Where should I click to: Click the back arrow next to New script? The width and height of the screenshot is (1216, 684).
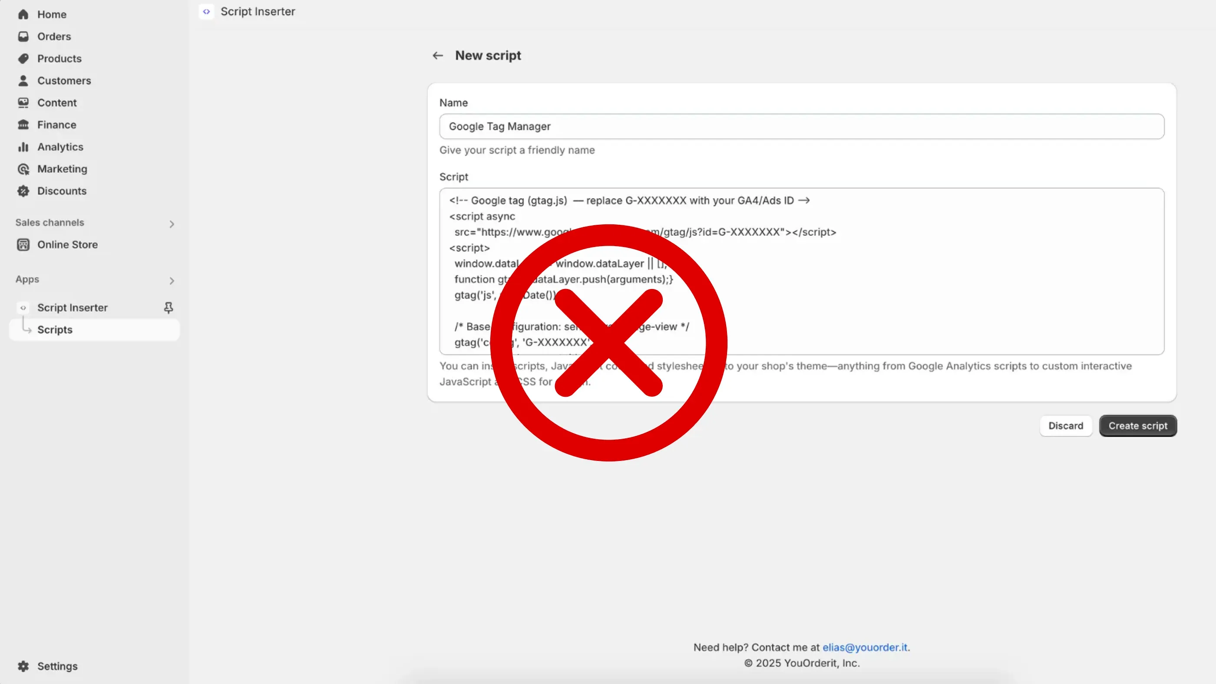(438, 55)
